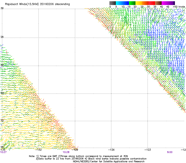Click the blue 10-15 knots legend swatch
Viewport: 186px width, 163px height.
(126, 3)
